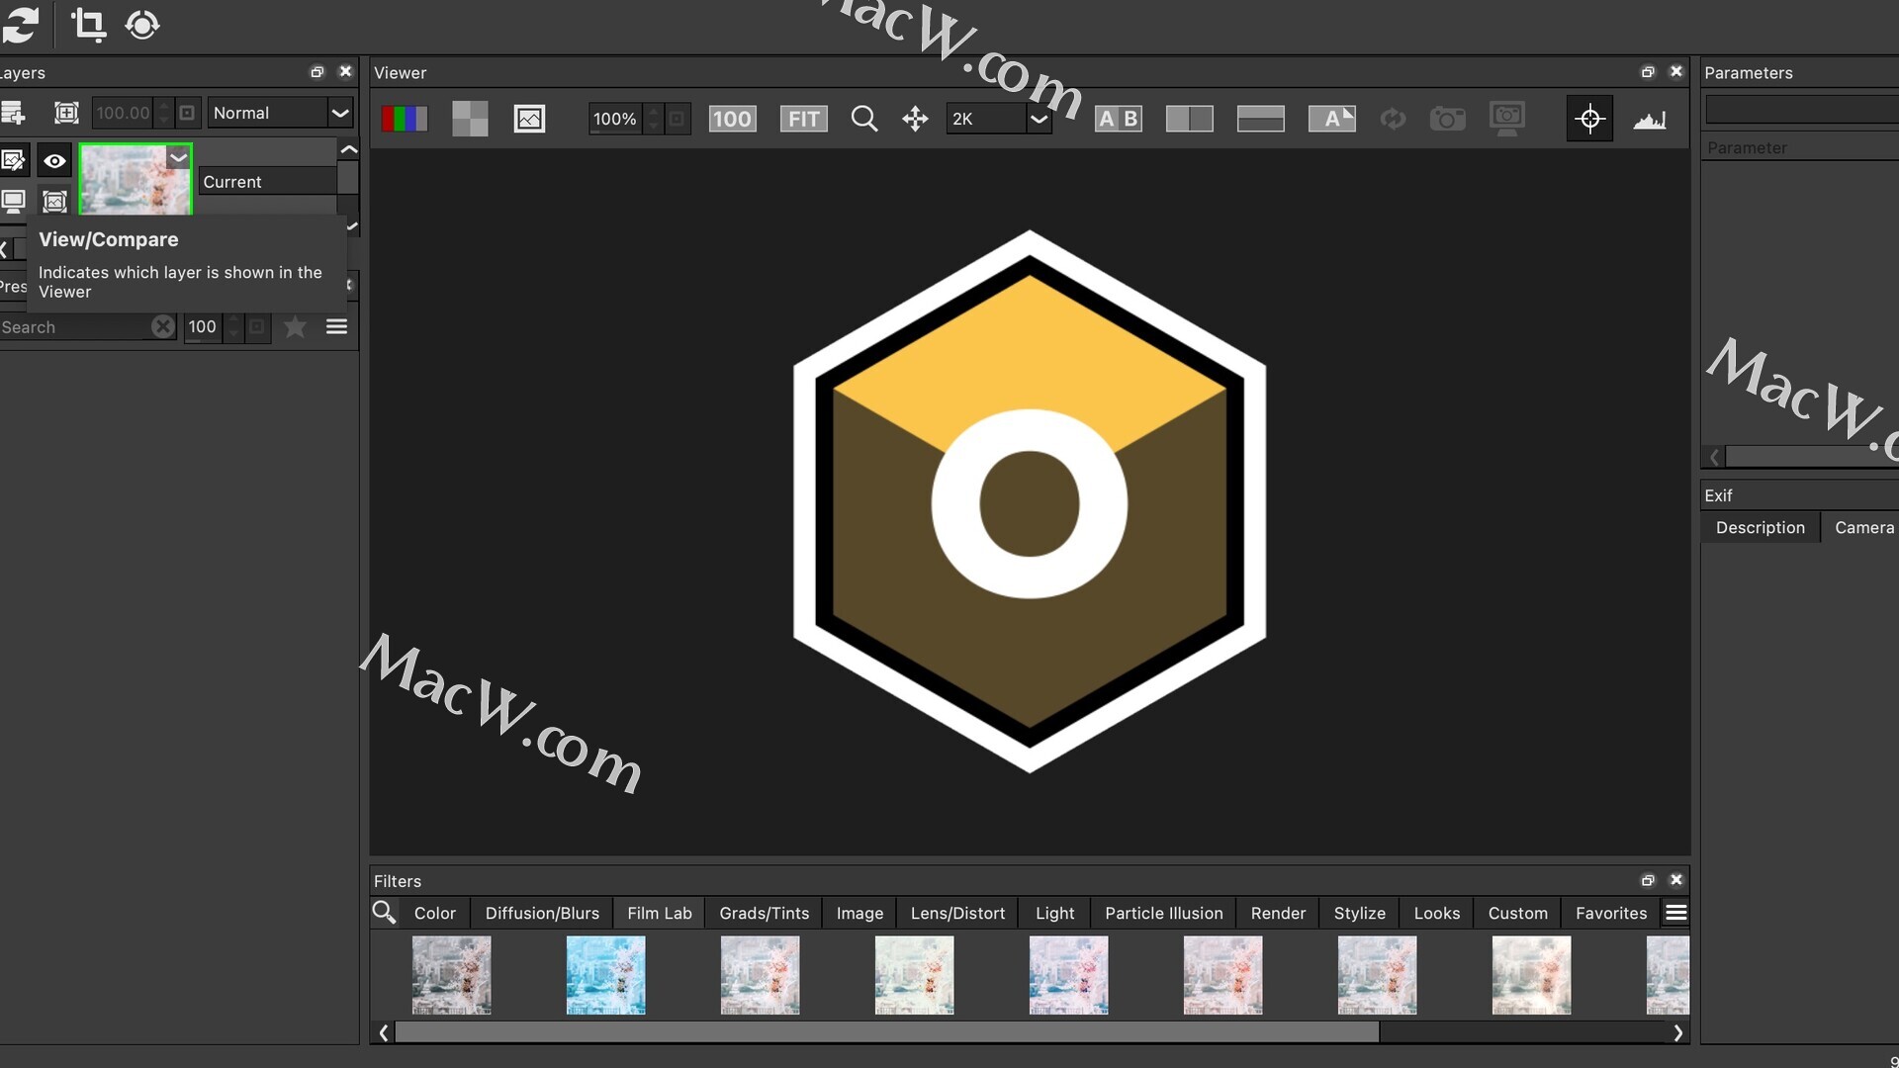Click the Parameters search input field
This screenshot has height=1068, width=1899.
(1802, 109)
